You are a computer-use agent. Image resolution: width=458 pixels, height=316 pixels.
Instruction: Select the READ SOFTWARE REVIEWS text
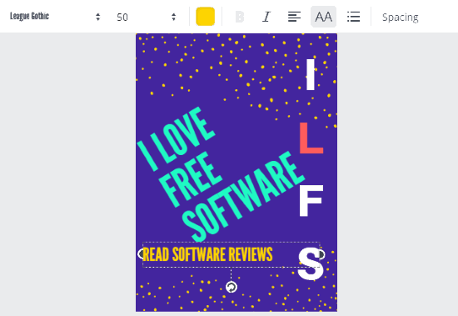pyautogui.click(x=207, y=254)
